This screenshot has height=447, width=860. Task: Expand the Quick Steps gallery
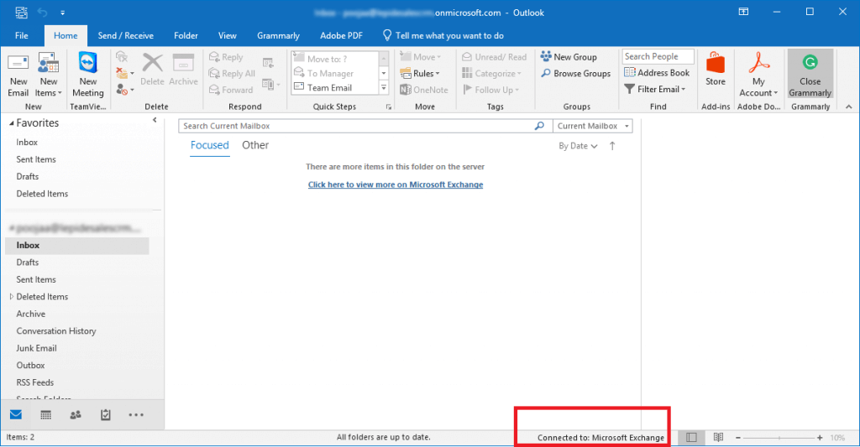point(384,88)
